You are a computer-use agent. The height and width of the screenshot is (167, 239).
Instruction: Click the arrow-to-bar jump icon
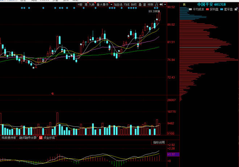(161, 4)
